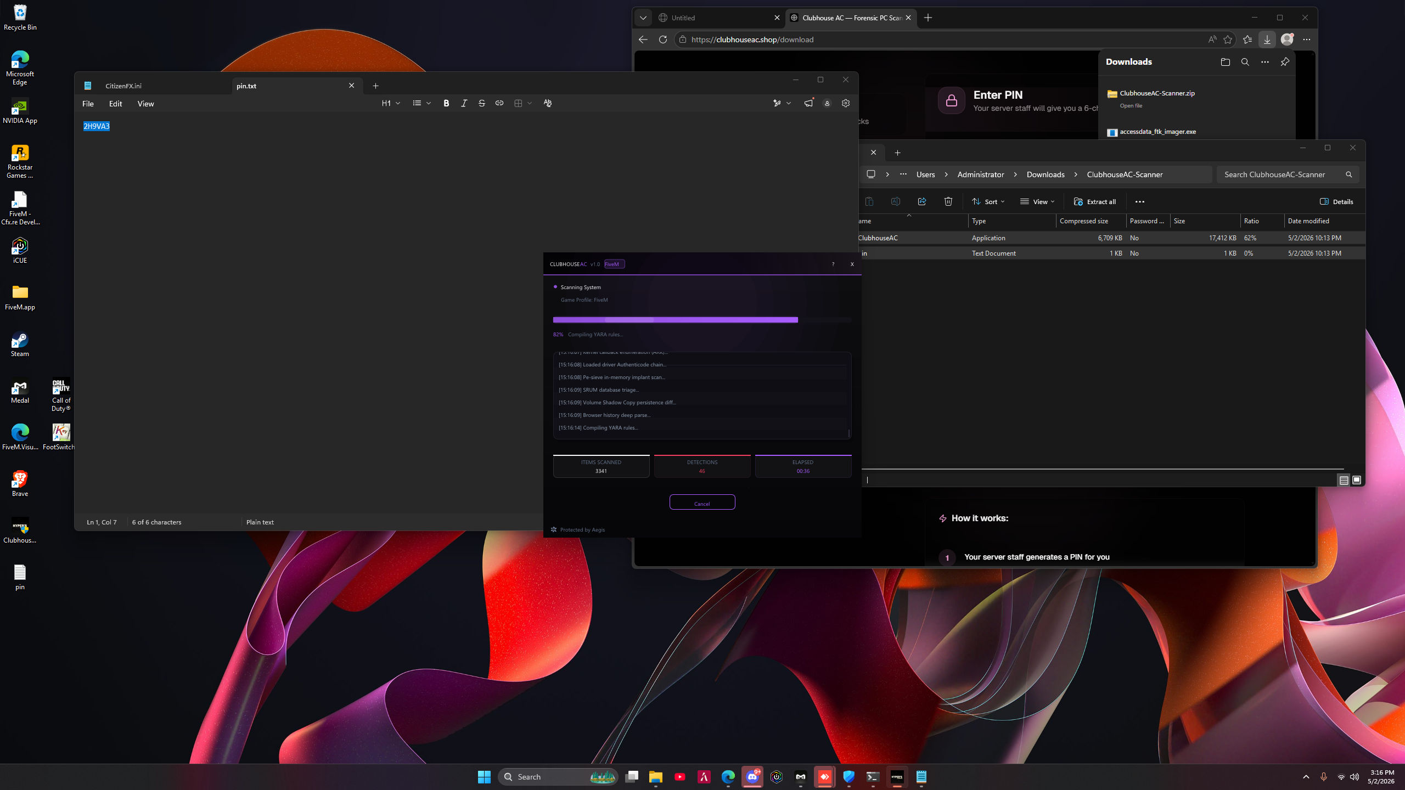This screenshot has width=1405, height=790.
Task: Click the Search ClubhouseAC-Scanner box
Action: pos(1288,174)
